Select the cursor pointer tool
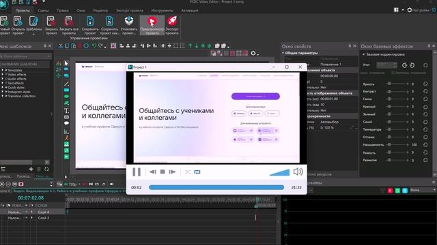This screenshot has width=437, height=245. 66,63
